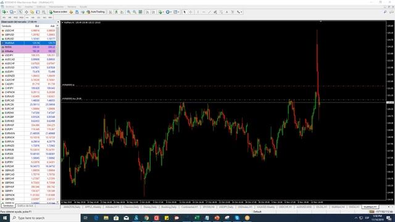Open Chrome from the taskbar
The height and width of the screenshot is (222, 395).
(146, 218)
